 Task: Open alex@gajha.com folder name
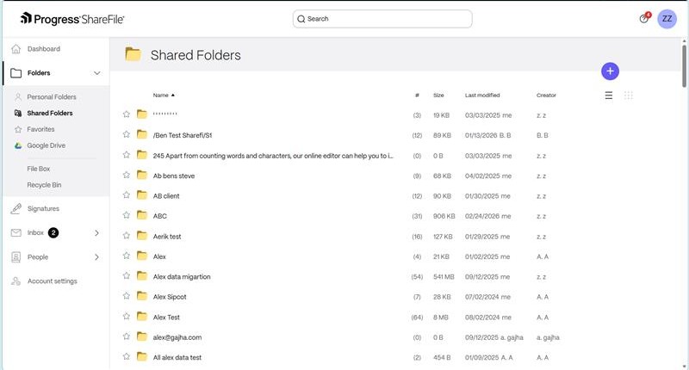coord(177,337)
